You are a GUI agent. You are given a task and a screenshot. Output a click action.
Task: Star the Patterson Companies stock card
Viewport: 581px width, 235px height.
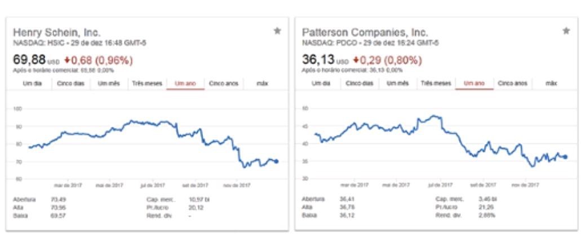tap(565, 31)
